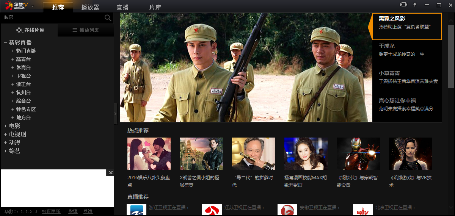Expand the 综艺 category
The width and height of the screenshot is (455, 216).
[6, 151]
